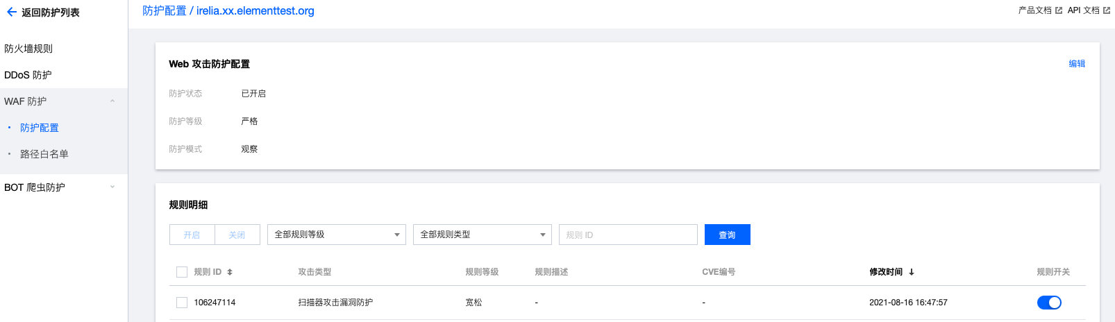Click the sort icon next to 规则 ID
Image resolution: width=1115 pixels, height=322 pixels.
(230, 272)
